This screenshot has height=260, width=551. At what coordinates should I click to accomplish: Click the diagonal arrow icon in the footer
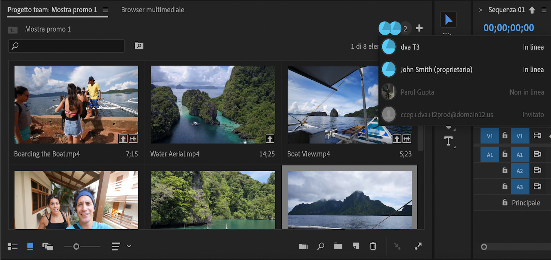[x=418, y=246]
